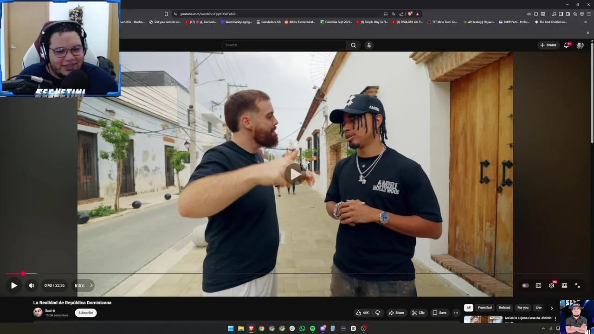Open the Calculator from the taskbar
Viewport: 594px width, 334px height.
coord(333,328)
